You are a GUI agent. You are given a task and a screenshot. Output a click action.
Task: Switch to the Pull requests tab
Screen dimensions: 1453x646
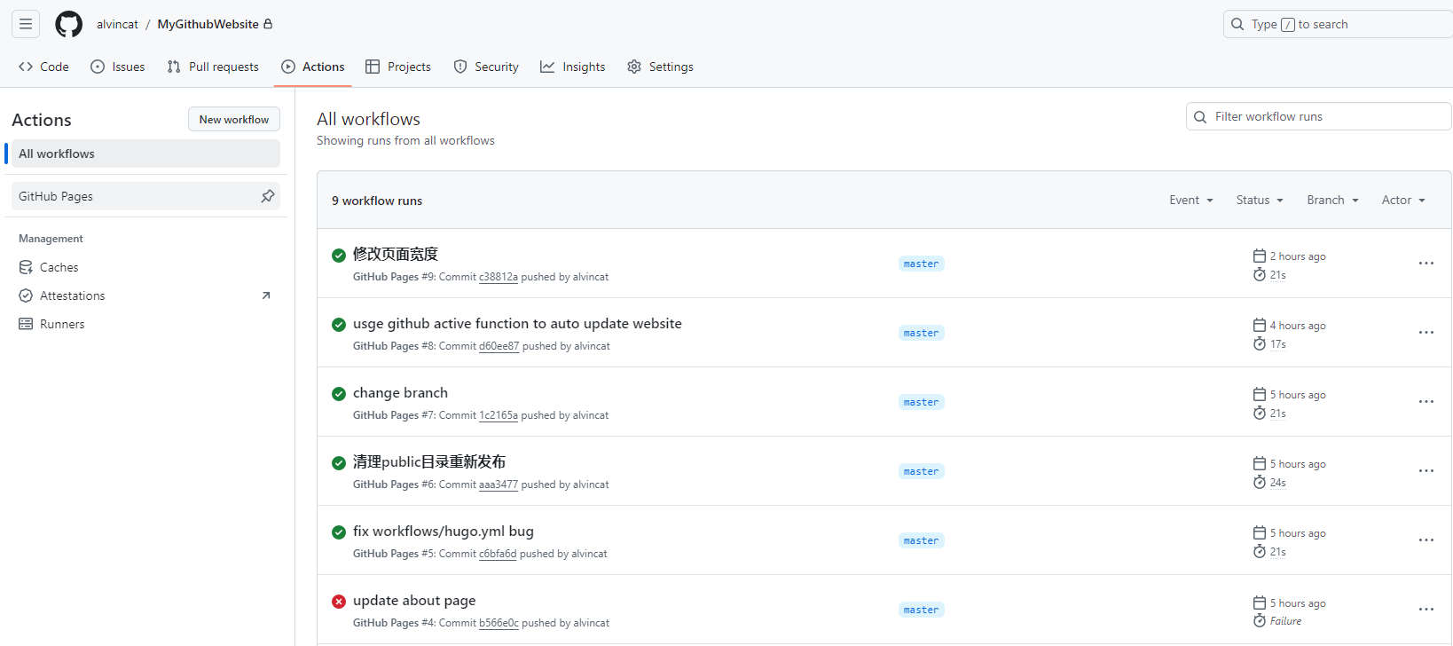point(213,67)
